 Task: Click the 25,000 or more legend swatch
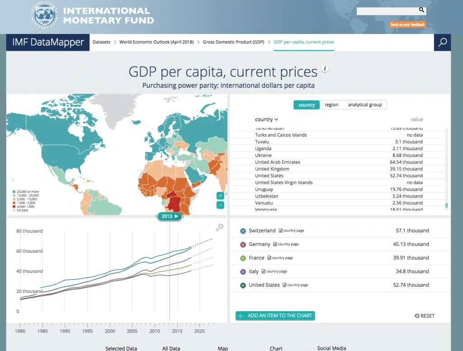[14, 192]
